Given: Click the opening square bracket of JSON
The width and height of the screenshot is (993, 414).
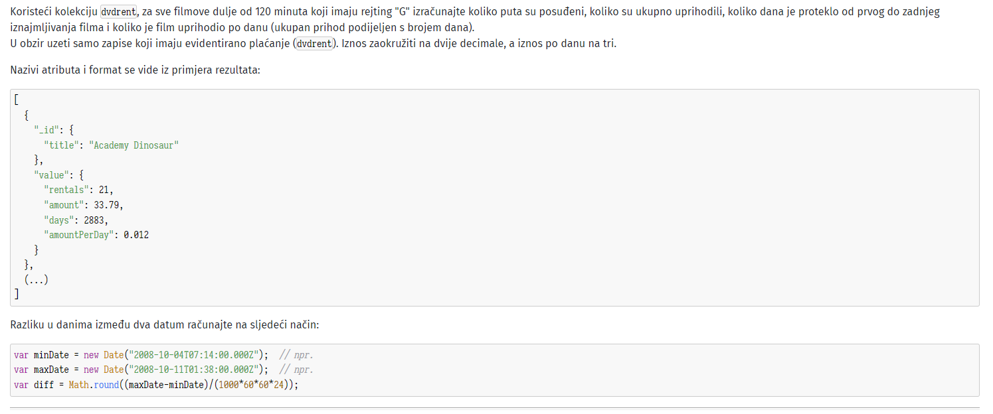Looking at the screenshot, I should [x=16, y=100].
